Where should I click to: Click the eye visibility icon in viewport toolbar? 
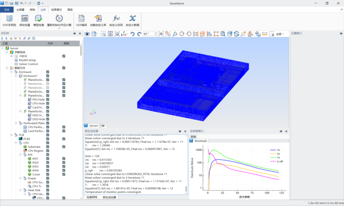click(x=161, y=34)
